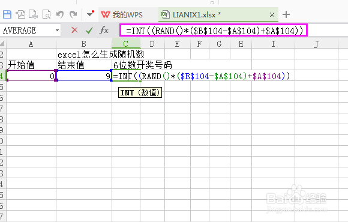Select column C header
Image resolution: width=348 pixels, height=222 pixels.
point(126,44)
